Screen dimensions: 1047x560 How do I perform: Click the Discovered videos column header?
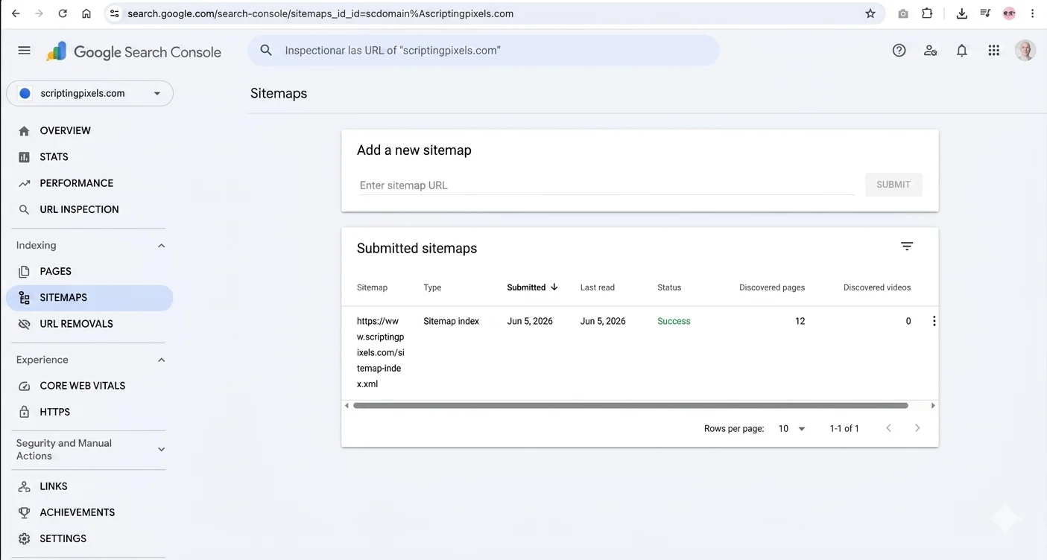click(x=877, y=287)
